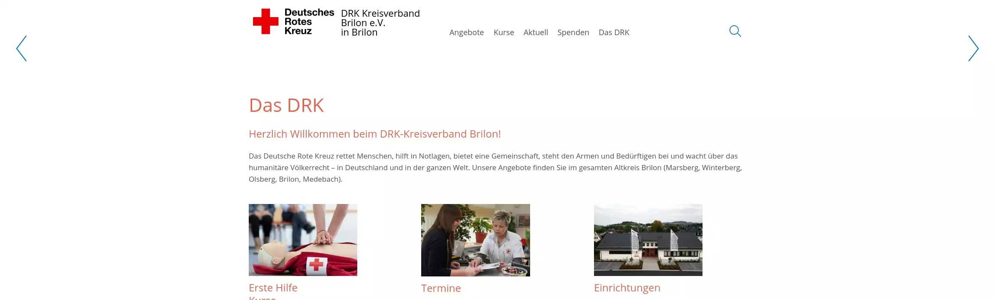
Task: Open the Spenden menu item
Action: [573, 33]
